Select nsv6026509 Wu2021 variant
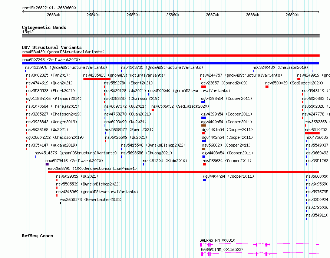 (126, 137)
